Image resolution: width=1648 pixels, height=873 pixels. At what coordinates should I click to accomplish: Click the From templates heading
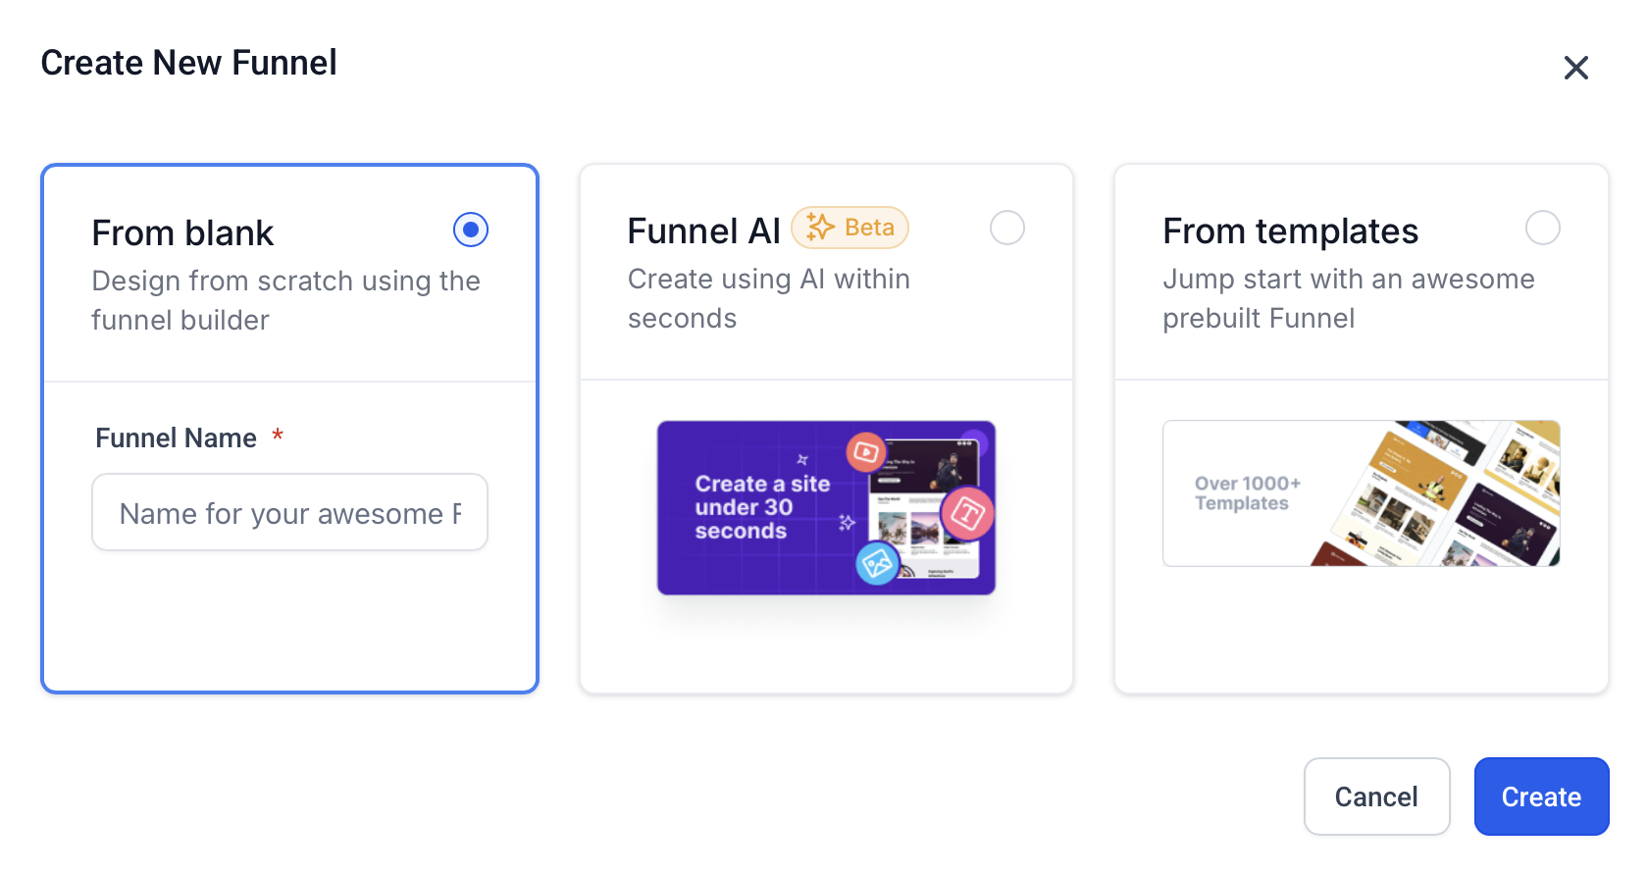tap(1290, 231)
